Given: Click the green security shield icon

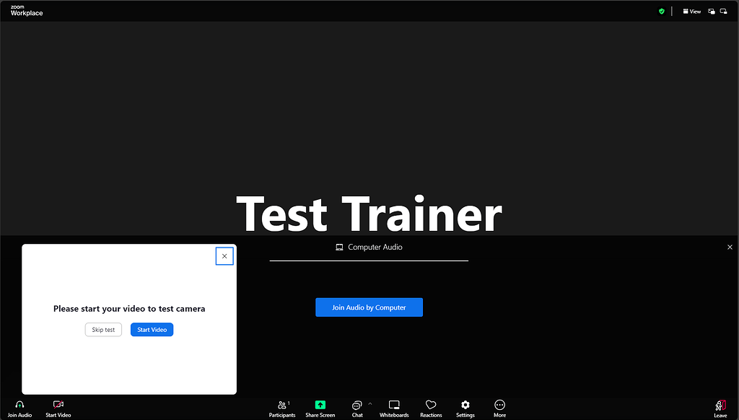Looking at the screenshot, I should pos(661,11).
